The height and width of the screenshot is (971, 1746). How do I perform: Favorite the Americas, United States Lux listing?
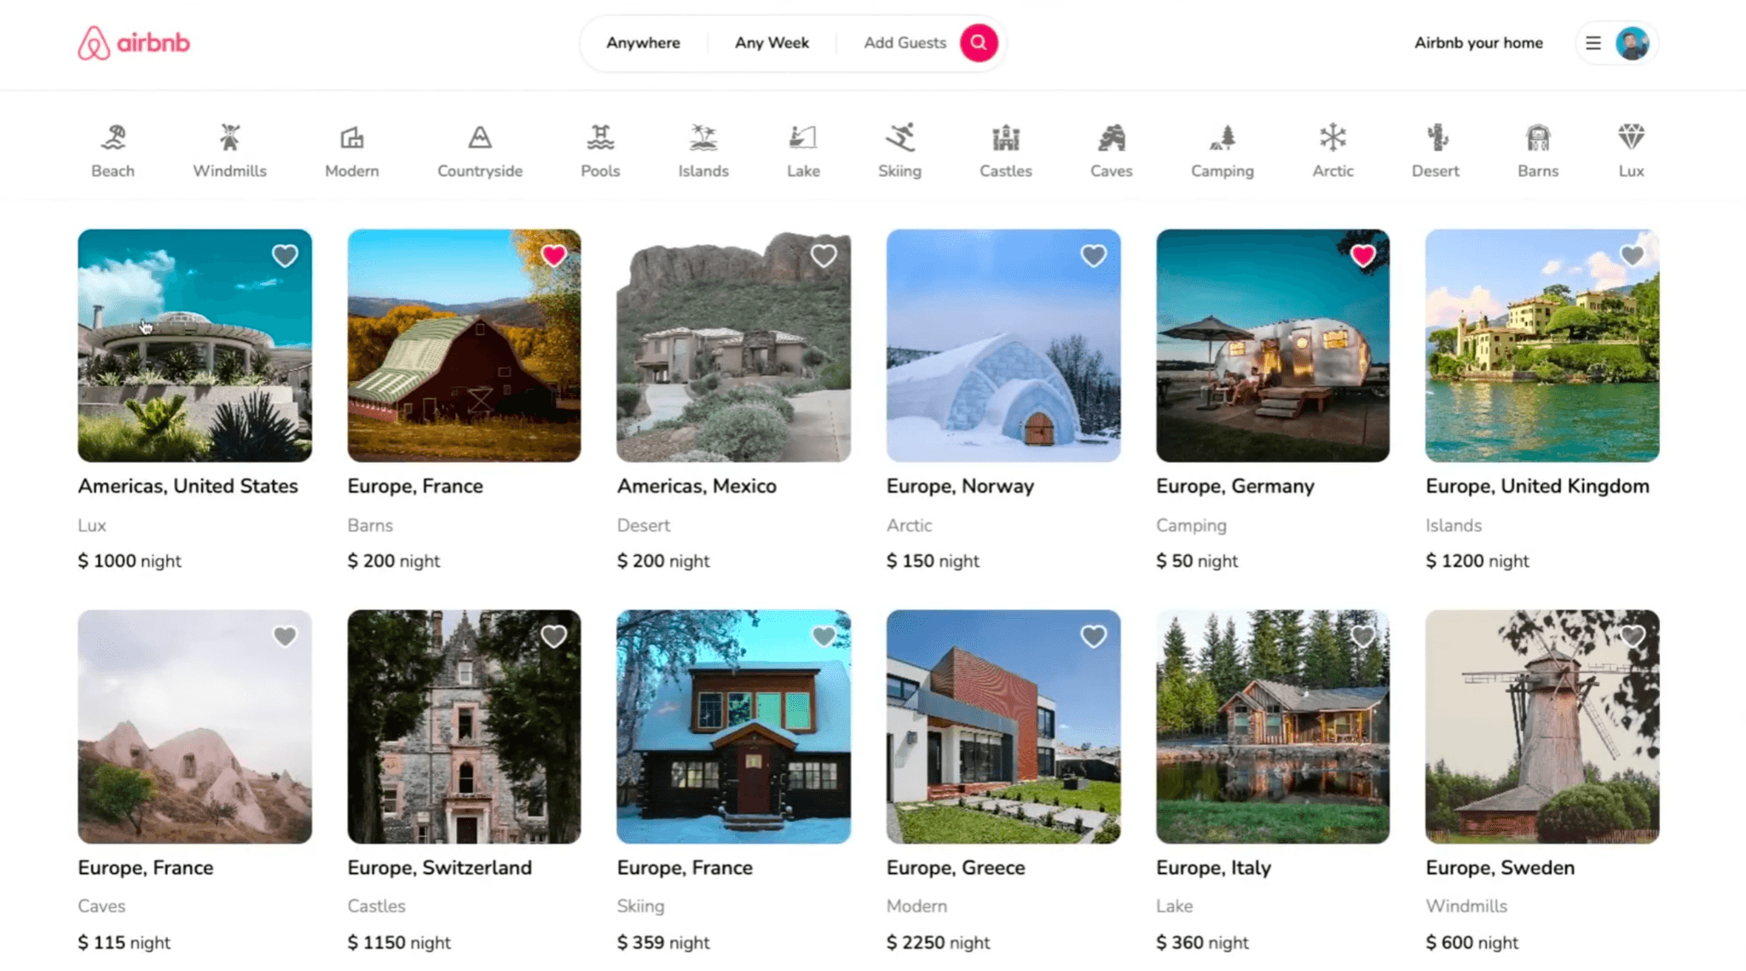[x=285, y=256]
